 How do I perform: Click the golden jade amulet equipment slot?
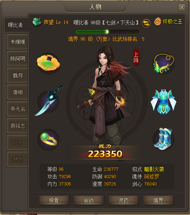coord(48,63)
